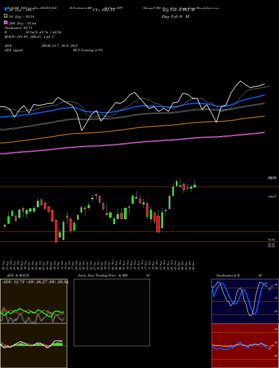
Task: Click the 'Day Vol: 0 M' value
Action: click(175, 17)
